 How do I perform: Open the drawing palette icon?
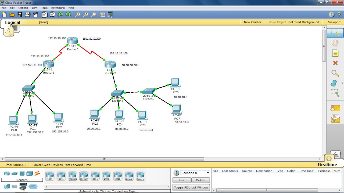102,15
